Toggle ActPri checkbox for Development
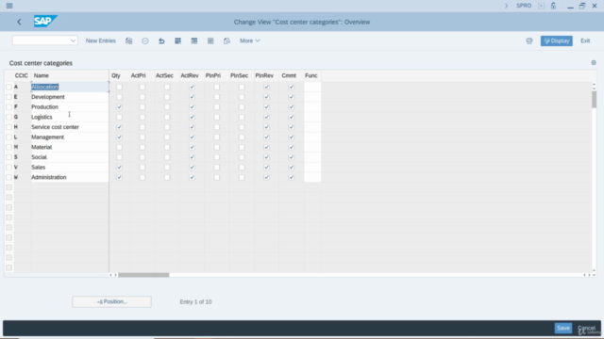The height and width of the screenshot is (339, 604). coord(143,97)
